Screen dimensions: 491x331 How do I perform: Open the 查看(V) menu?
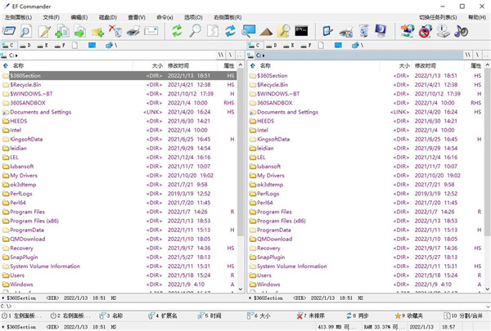tap(137, 16)
